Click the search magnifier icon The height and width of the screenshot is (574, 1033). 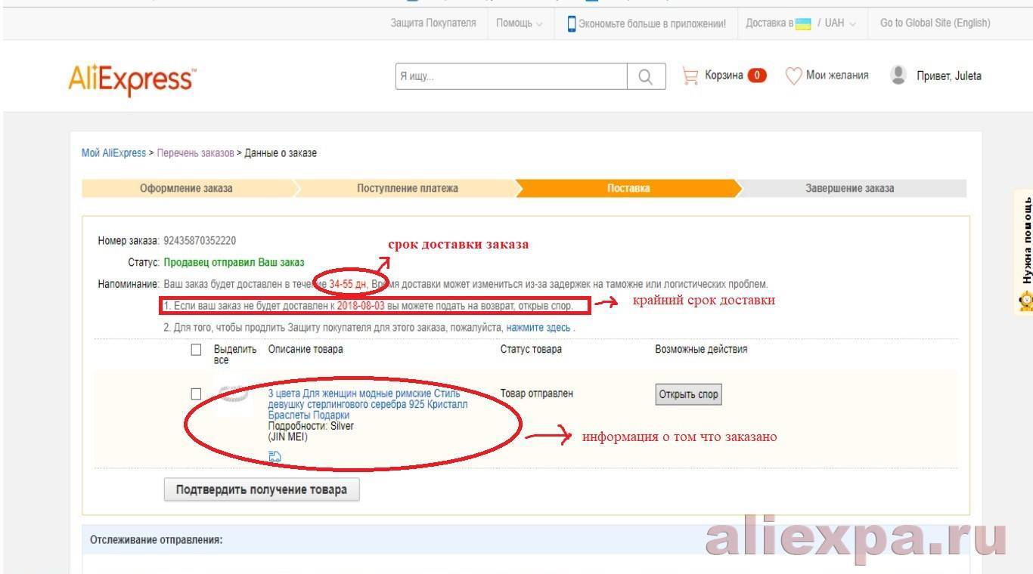coord(646,76)
